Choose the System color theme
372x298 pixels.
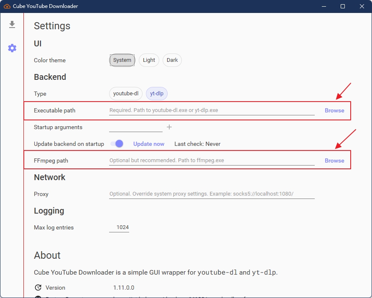point(122,60)
